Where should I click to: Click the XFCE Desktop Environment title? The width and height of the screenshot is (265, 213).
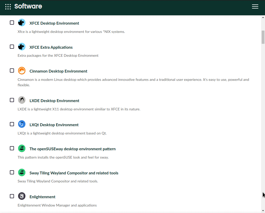pyautogui.click(x=54, y=23)
